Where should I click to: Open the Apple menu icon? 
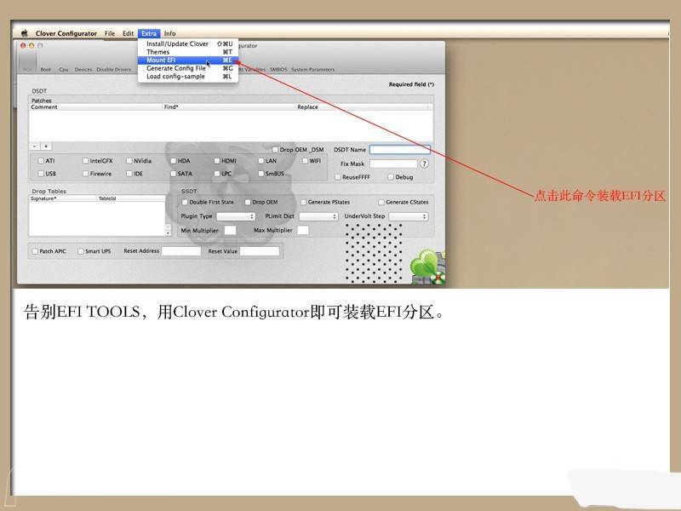(25, 33)
